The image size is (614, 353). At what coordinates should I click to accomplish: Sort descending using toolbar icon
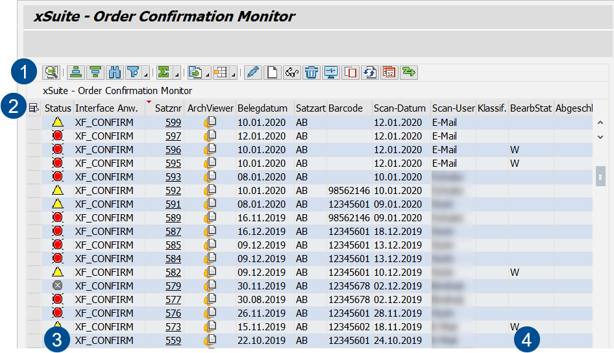pos(95,73)
